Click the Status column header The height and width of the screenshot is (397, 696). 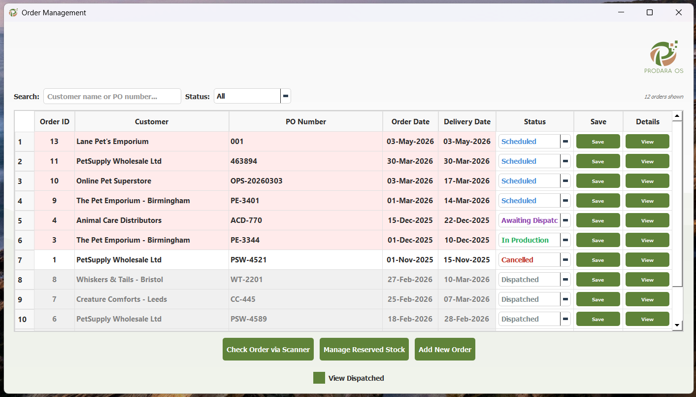(535, 121)
